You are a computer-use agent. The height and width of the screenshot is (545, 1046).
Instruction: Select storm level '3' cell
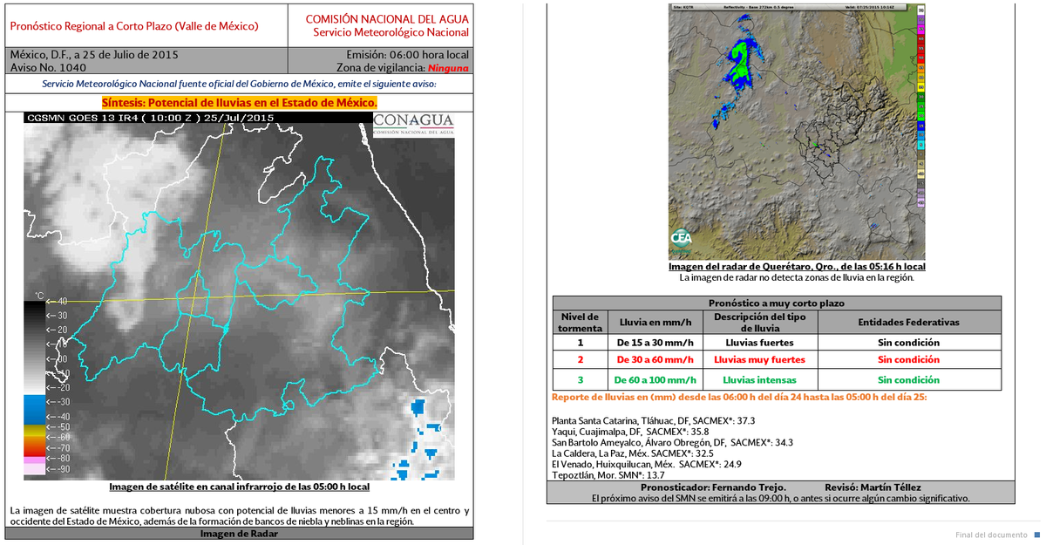point(580,380)
